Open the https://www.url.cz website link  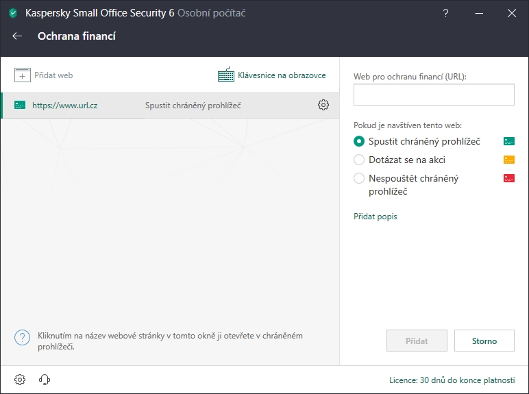[65, 106]
